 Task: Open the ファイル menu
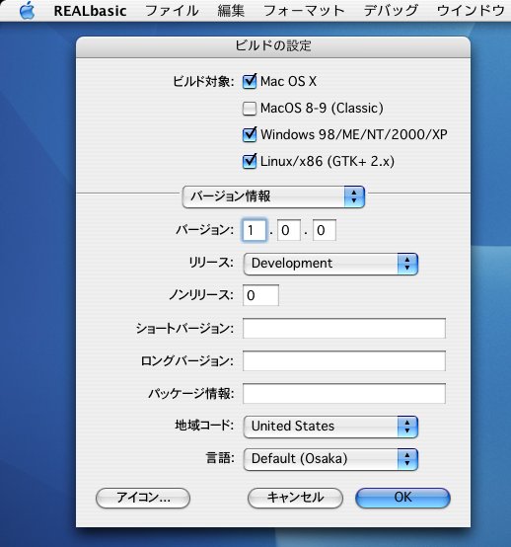[x=172, y=11]
